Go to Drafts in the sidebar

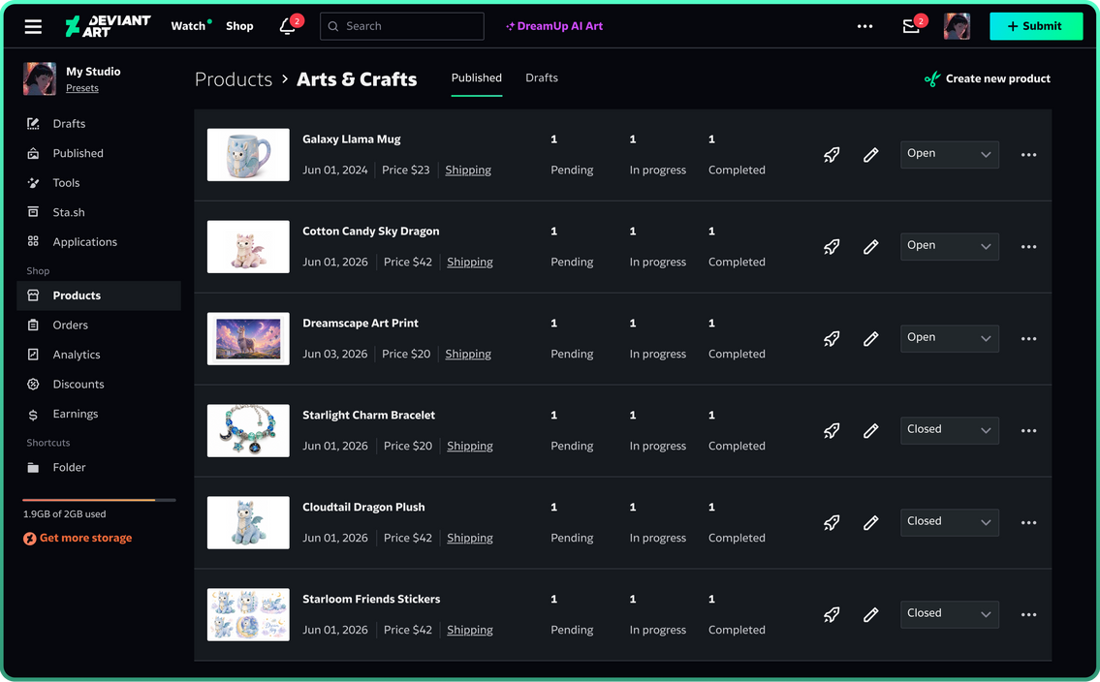[x=98, y=123]
